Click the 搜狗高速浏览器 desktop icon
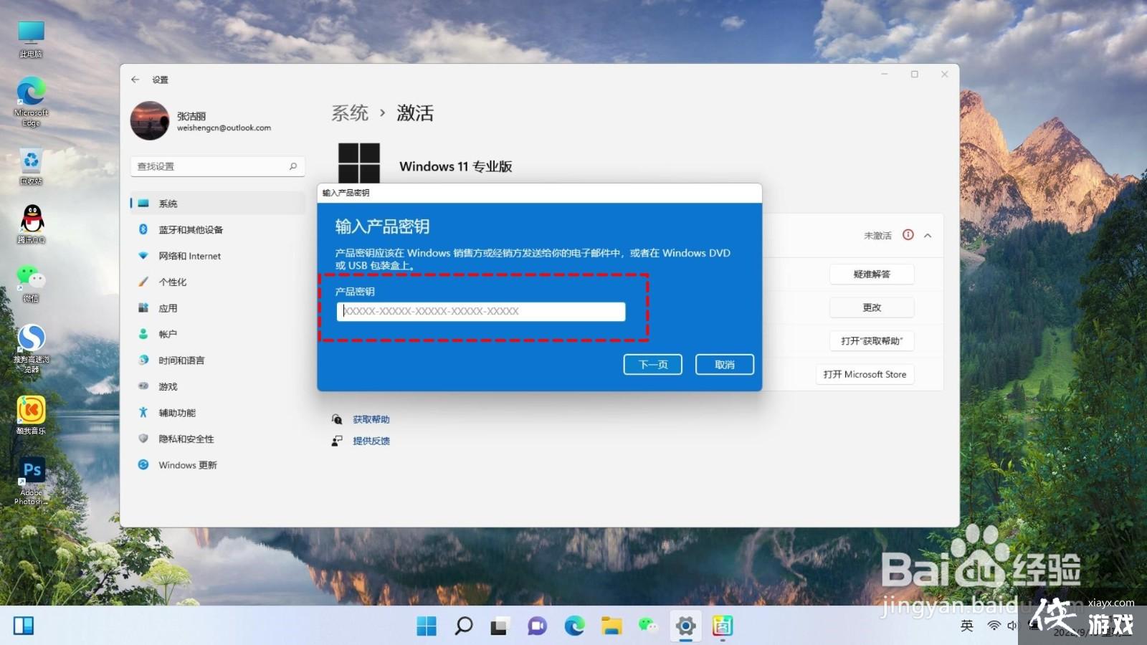 (x=31, y=348)
